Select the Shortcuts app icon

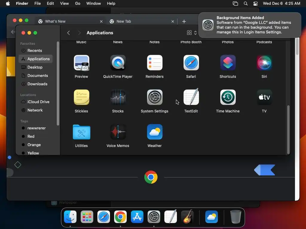click(228, 63)
